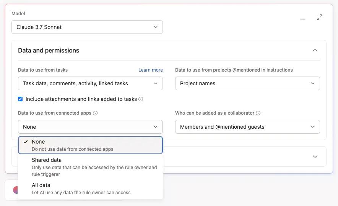The image size is (338, 206).
Task: Uncheck Include attachments and links checkbox
Action: (x=20, y=99)
